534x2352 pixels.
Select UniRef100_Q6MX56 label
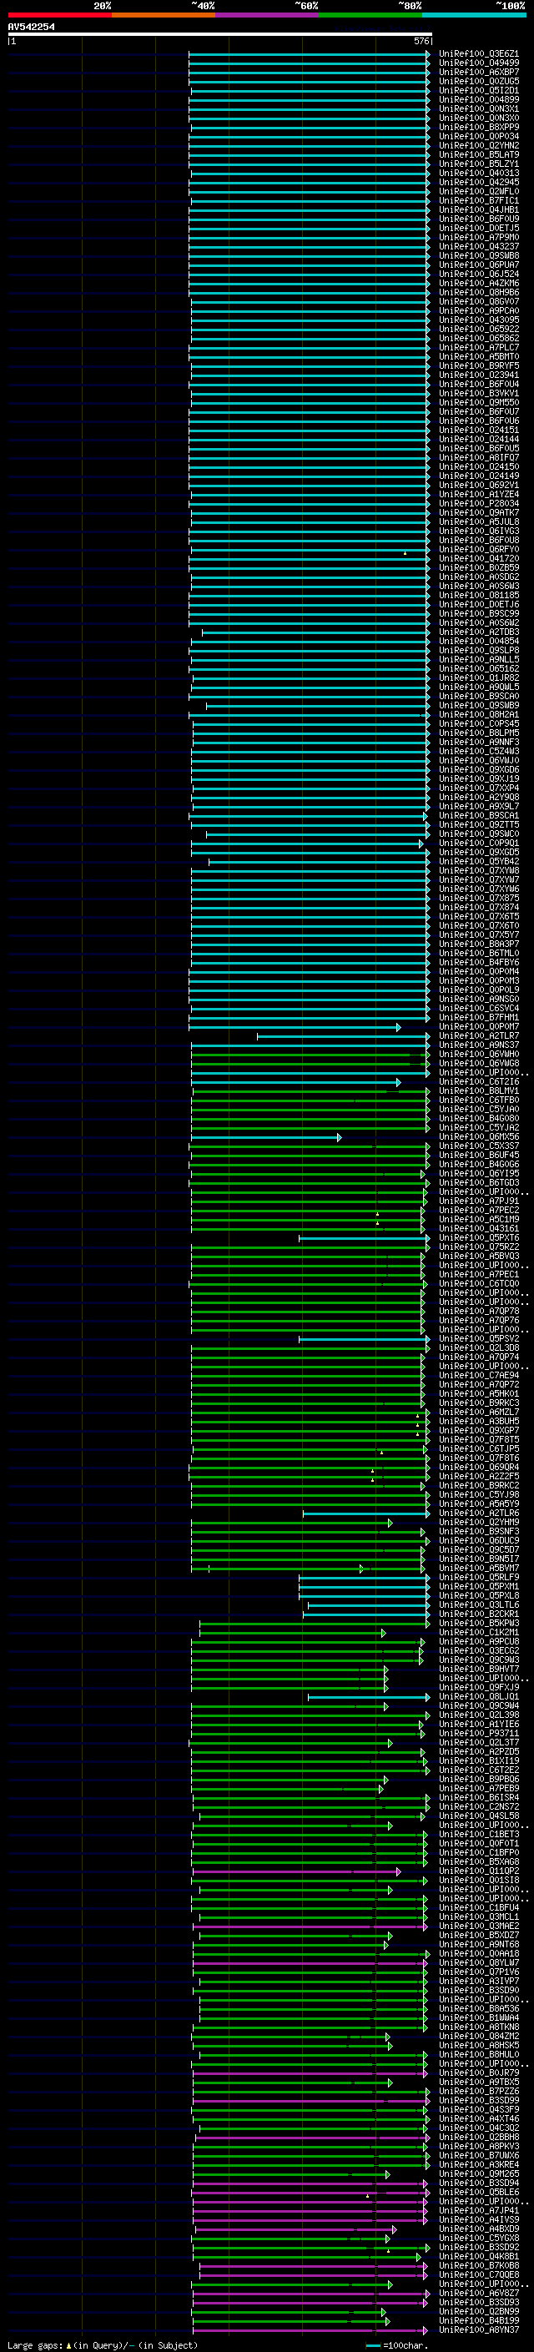[478, 1136]
